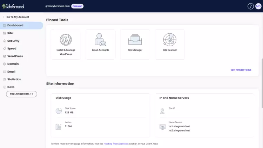The height and width of the screenshot is (148, 263).
Task: Click the Dashboard grid icon in sidebar
Action: pos(5,26)
